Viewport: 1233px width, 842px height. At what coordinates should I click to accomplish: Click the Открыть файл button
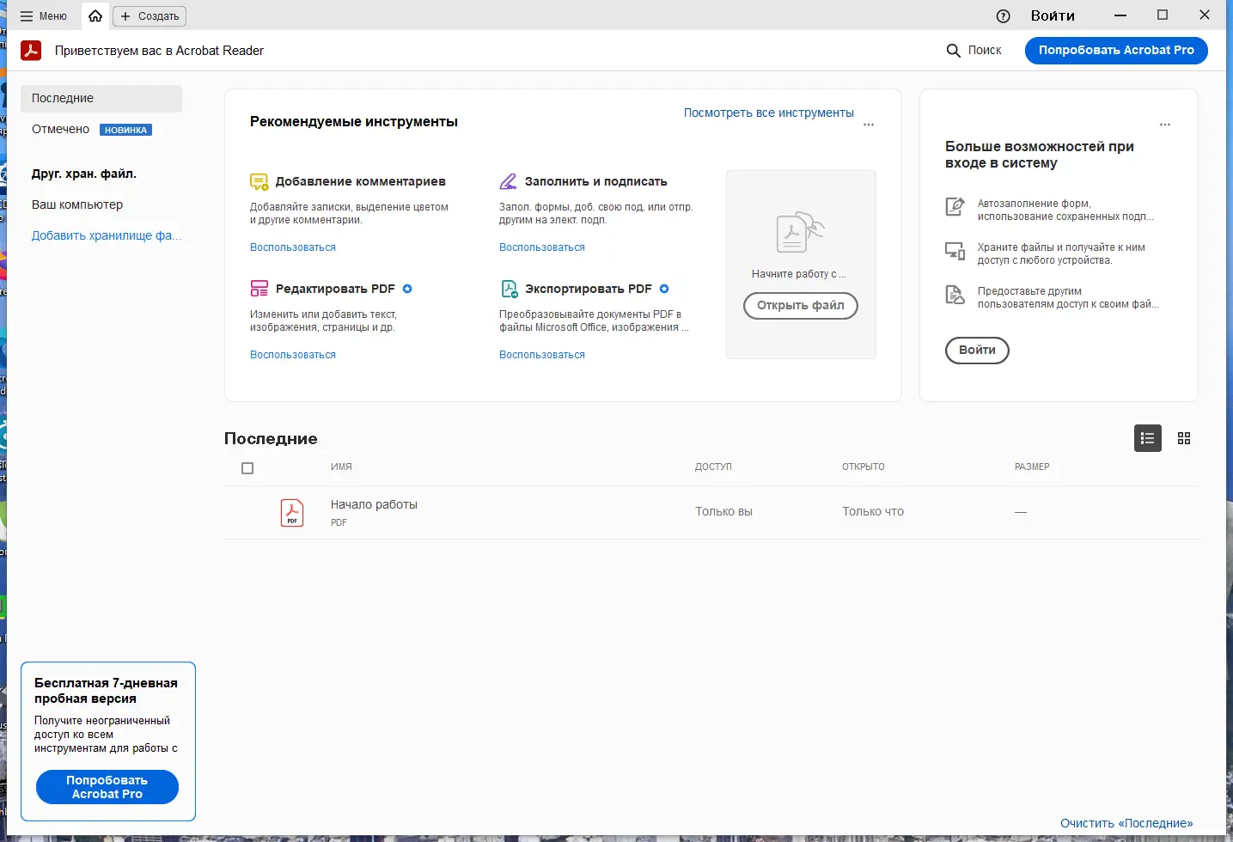801,306
